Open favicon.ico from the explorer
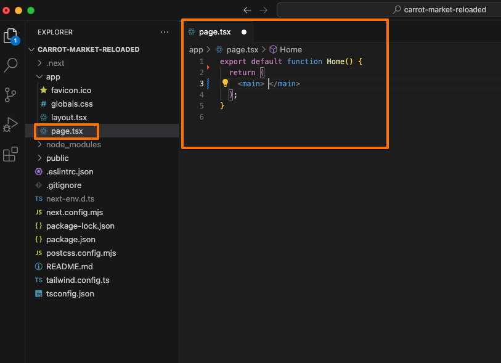501x363 pixels. pyautogui.click(x=71, y=91)
